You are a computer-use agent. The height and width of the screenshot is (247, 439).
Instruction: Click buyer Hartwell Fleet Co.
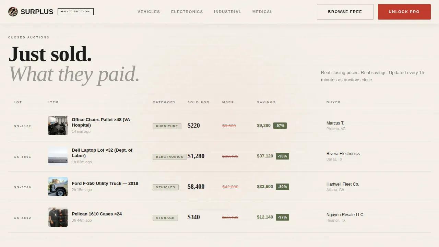pyautogui.click(x=343, y=184)
